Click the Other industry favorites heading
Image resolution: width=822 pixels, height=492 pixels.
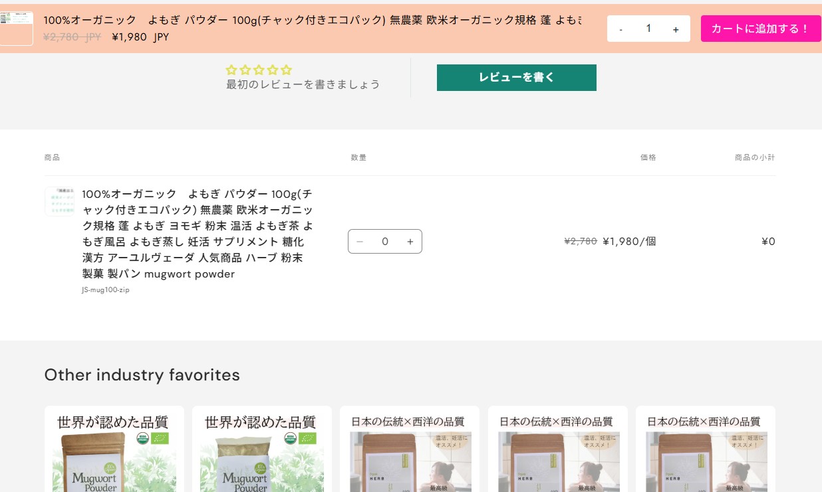pyautogui.click(x=142, y=375)
